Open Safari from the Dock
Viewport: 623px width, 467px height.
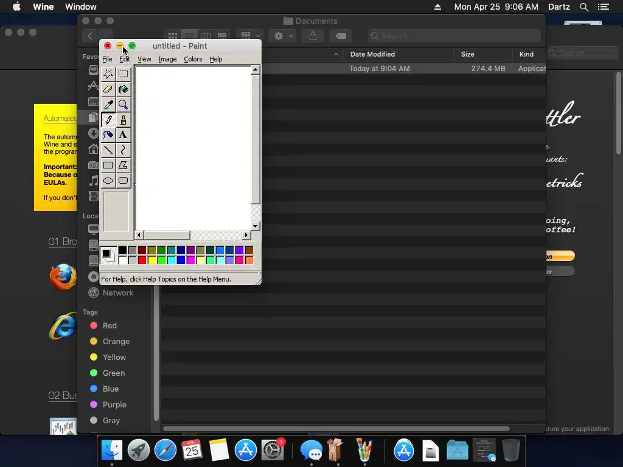pyautogui.click(x=165, y=451)
